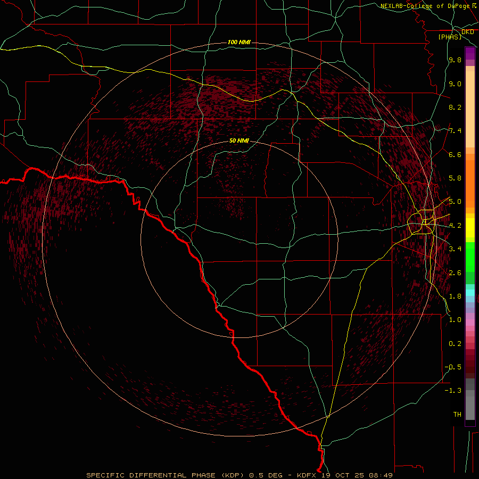Click the "100 NMI" range ring label
Image resolution: width=479 pixels, height=479 pixels.
click(x=239, y=42)
